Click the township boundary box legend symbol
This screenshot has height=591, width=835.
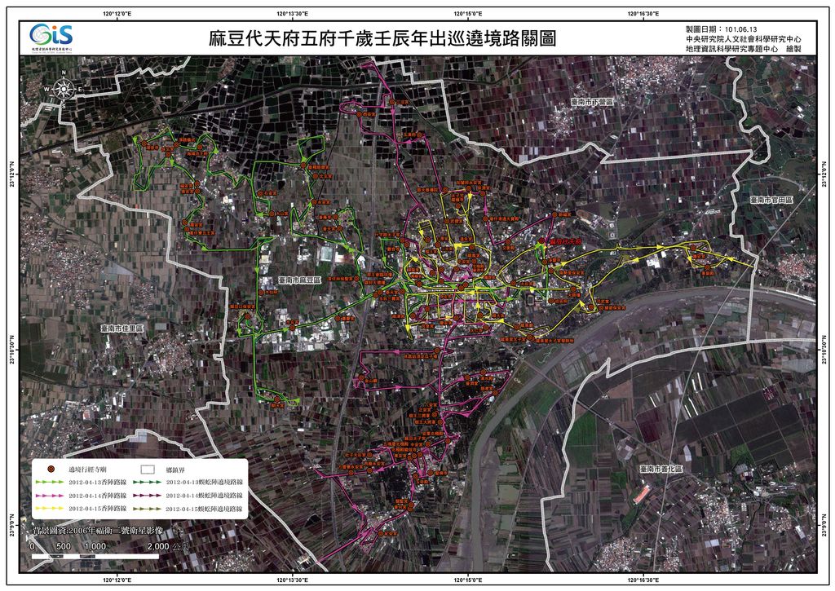[147, 470]
